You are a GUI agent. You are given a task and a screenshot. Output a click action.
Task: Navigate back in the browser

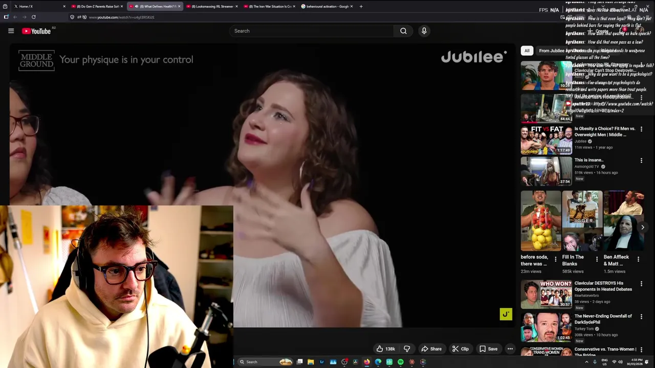15,17
